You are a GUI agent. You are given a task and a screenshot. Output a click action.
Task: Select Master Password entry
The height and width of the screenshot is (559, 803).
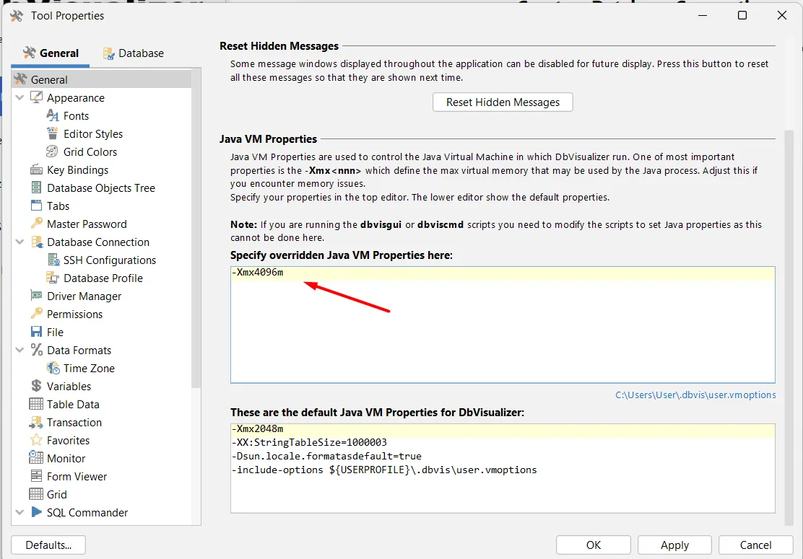tap(87, 224)
